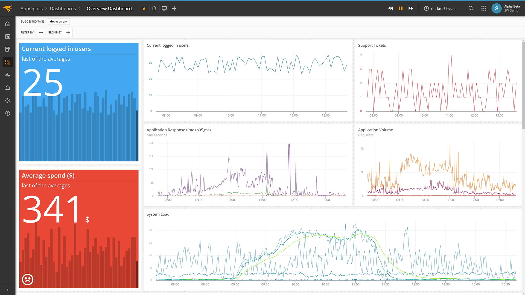Open the Help question mark icon
Screen dimensions: 525x295
pos(8,113)
